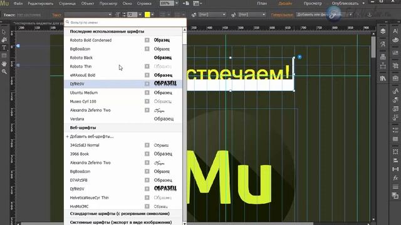The height and width of the screenshot is (225, 401).
Task: Select the Selection arrow tool
Action: click(x=4, y=32)
